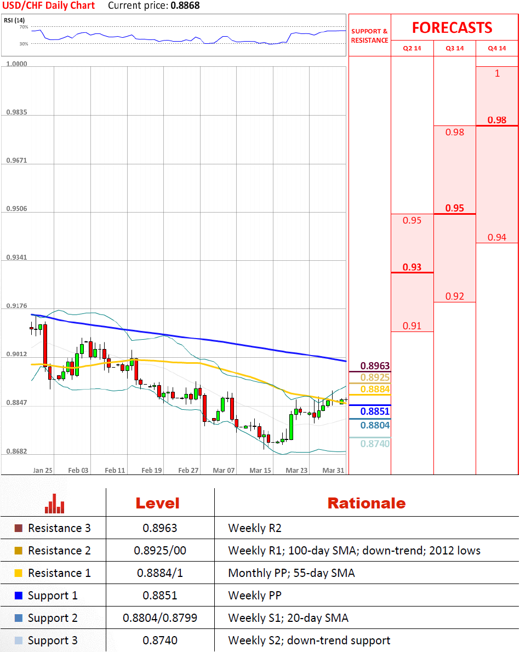This screenshot has width=520, height=652.
Task: Click the Support 2 row label
Action: 53,619
